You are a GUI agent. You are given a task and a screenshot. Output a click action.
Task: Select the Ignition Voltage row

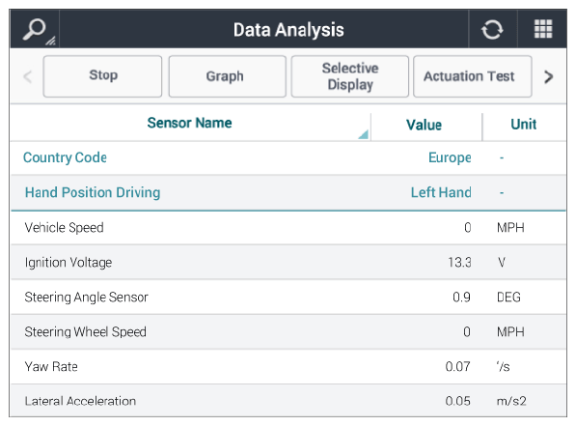(288, 263)
